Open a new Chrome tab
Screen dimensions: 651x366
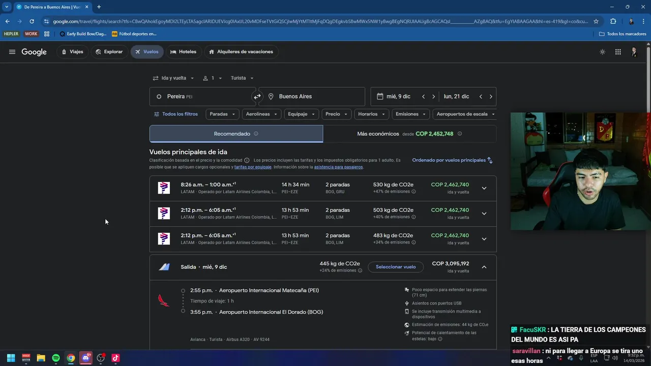click(99, 7)
